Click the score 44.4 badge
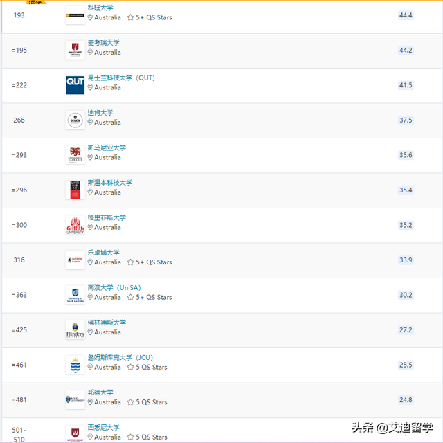The width and height of the screenshot is (443, 443). click(x=406, y=15)
